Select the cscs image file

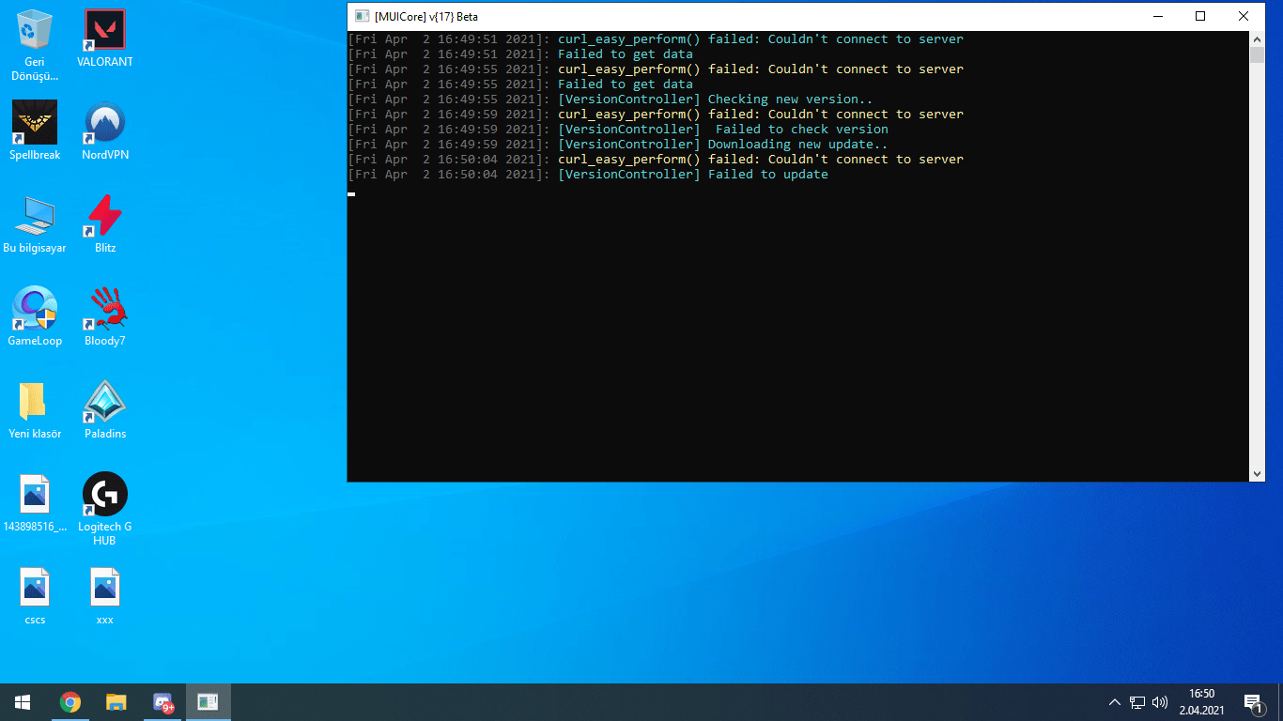tap(35, 596)
